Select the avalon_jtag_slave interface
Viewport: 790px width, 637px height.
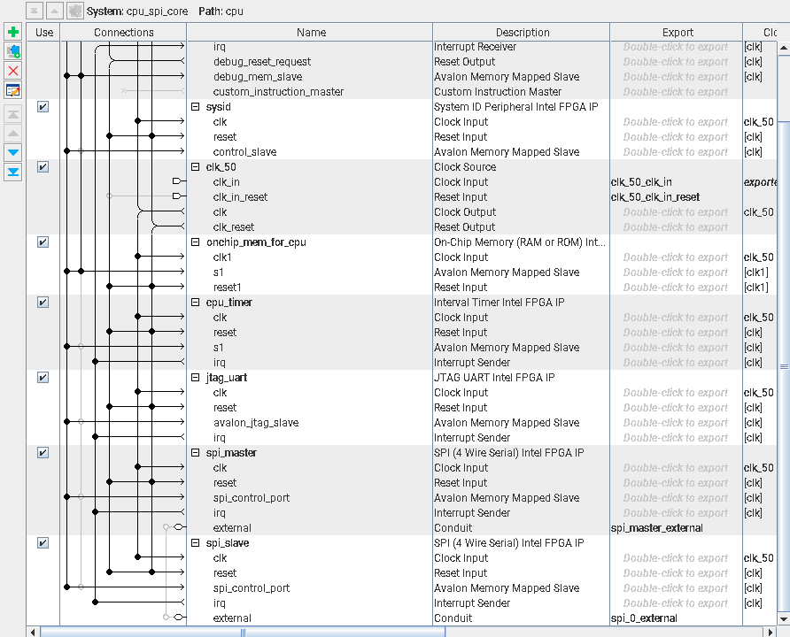click(x=255, y=423)
